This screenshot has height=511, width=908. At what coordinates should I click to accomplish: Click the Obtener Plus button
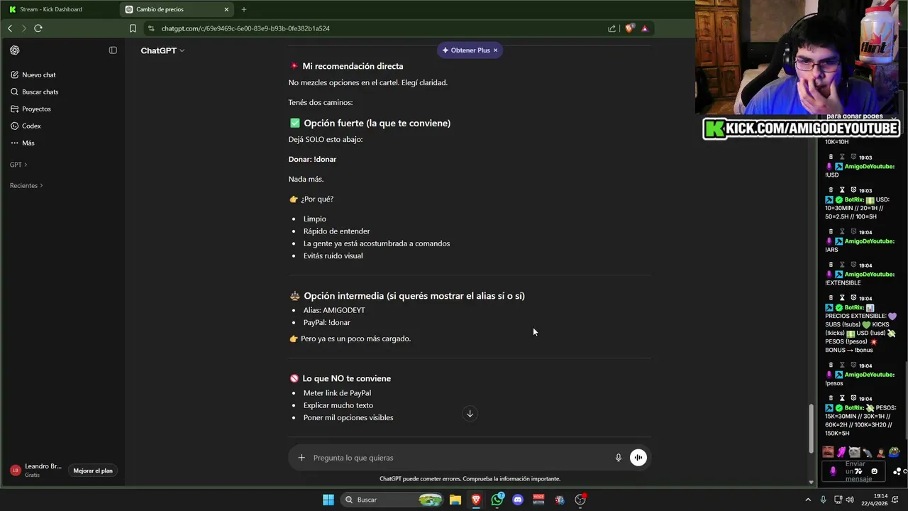466,50
